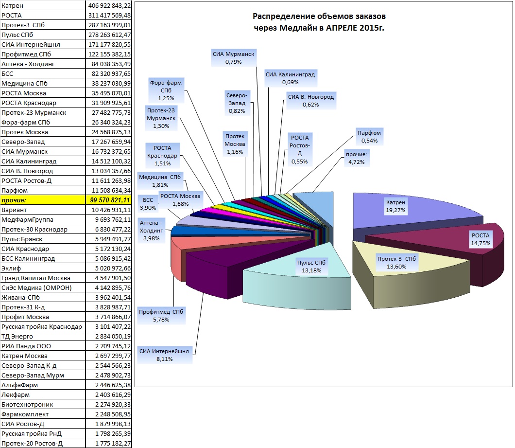
Task: Click the МедФармГруппа cell
Action: coord(43,219)
